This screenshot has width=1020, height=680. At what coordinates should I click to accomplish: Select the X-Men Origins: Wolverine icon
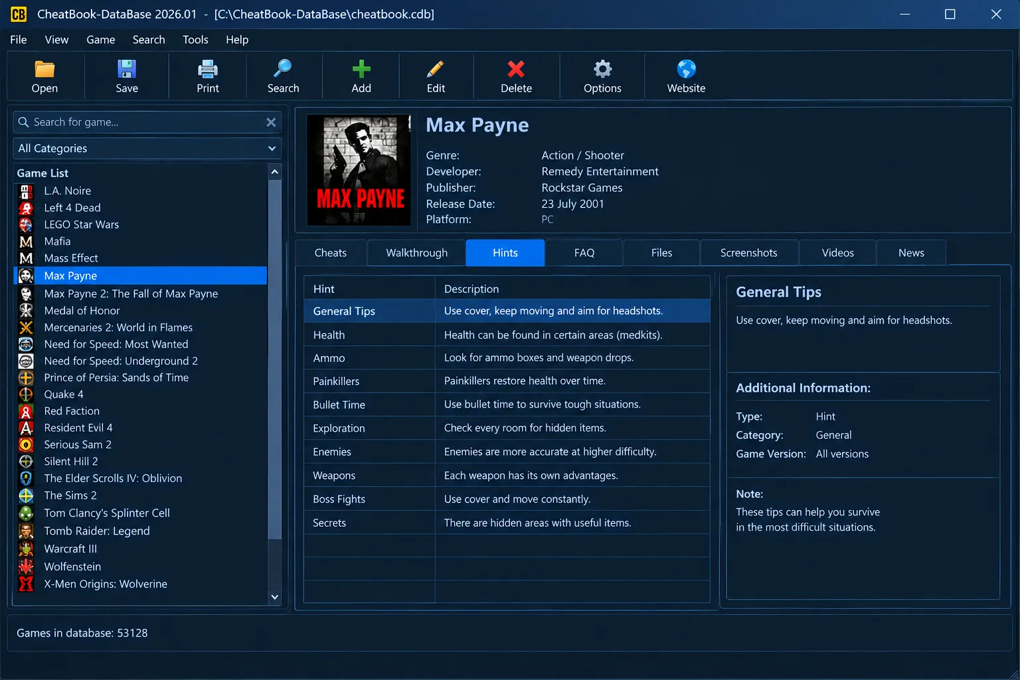pos(26,584)
